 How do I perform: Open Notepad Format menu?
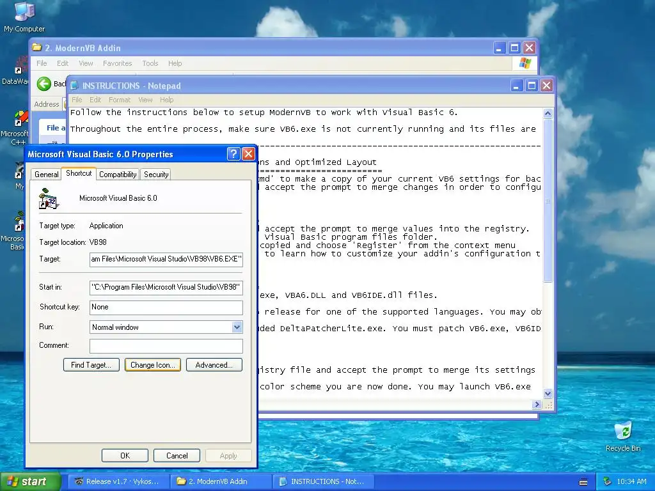pyautogui.click(x=120, y=100)
